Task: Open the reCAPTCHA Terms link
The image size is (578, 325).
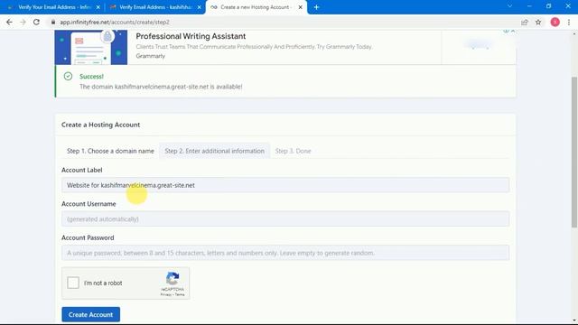Action: tap(180, 294)
